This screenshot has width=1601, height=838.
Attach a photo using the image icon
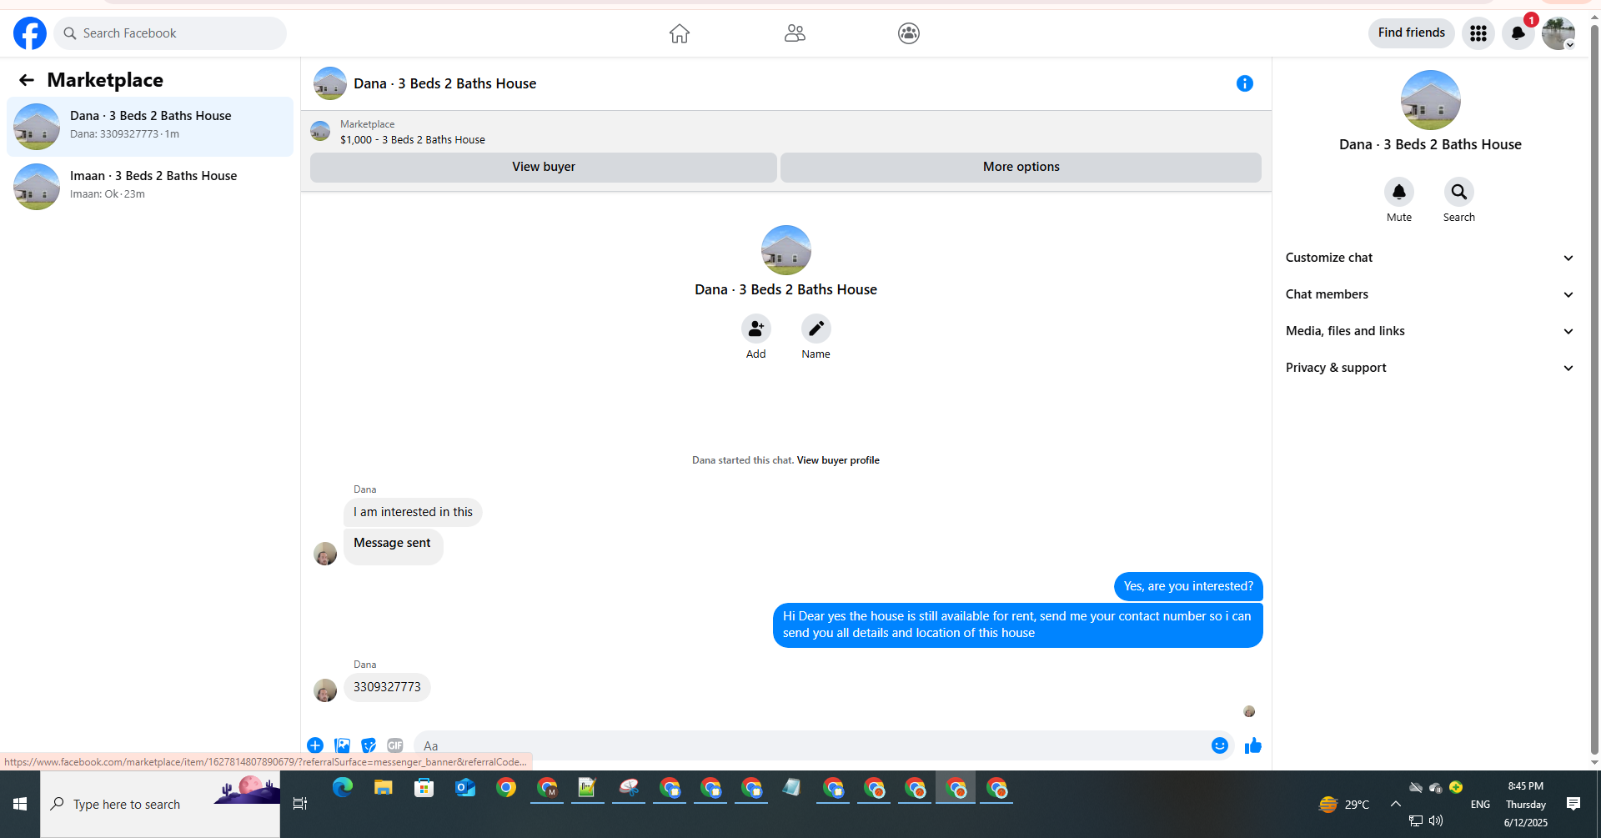(342, 745)
